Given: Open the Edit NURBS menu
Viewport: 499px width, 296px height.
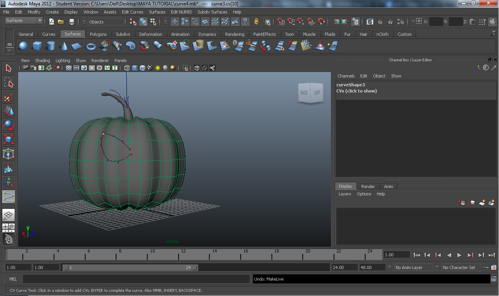Looking at the screenshot, I should coord(181,12).
